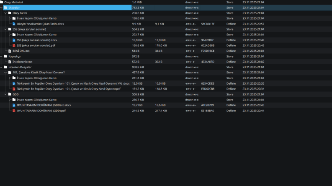This screenshot has height=186, width=332.
Task: Click the 217,4 KiB compressed size cell
Action: [x=161, y=111]
